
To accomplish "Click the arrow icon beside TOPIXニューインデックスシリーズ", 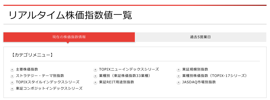I will click(x=95, y=70).
